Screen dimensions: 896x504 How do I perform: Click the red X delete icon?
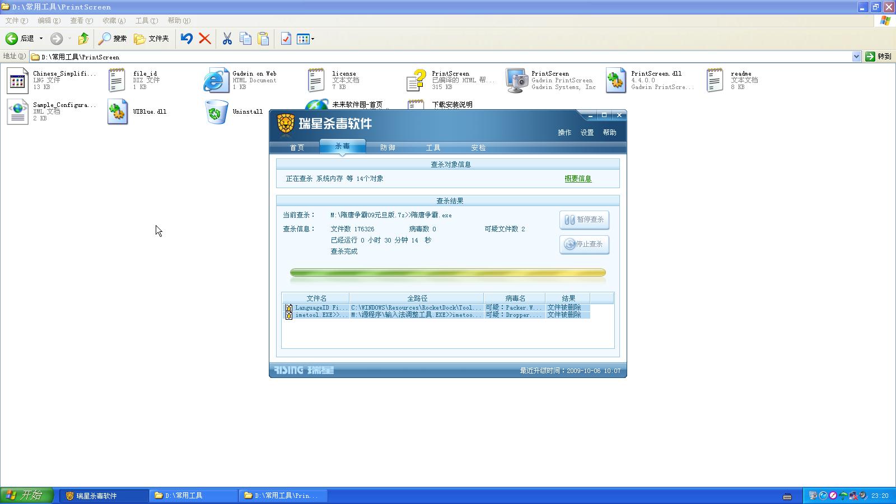coord(205,39)
